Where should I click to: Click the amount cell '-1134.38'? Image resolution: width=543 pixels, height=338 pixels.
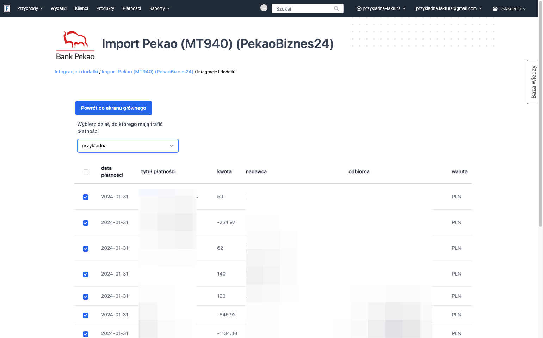227,333
